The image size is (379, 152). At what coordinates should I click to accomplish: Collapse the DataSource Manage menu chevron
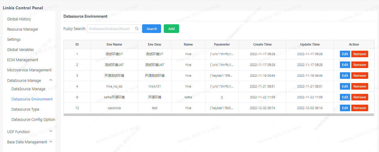tap(51, 80)
